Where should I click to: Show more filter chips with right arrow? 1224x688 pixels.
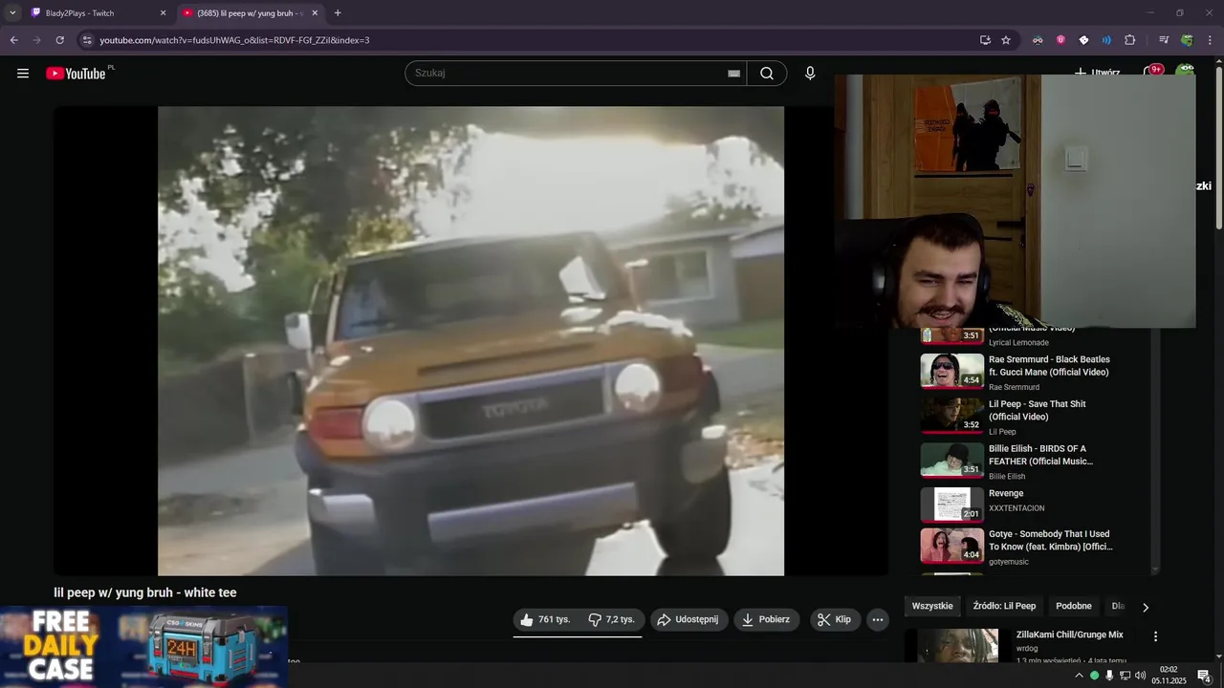[1146, 607]
